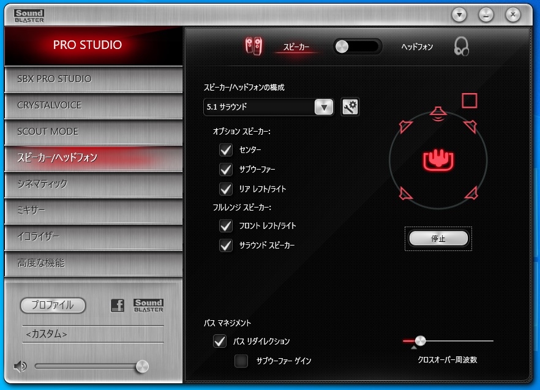The width and height of the screenshot is (540, 390).
Task: Click the スピーカー label at top
Action: (x=296, y=47)
